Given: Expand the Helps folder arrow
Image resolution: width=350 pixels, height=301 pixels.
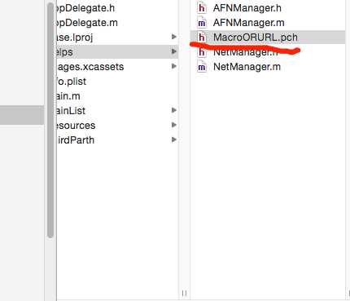Looking at the screenshot, I should [174, 51].
